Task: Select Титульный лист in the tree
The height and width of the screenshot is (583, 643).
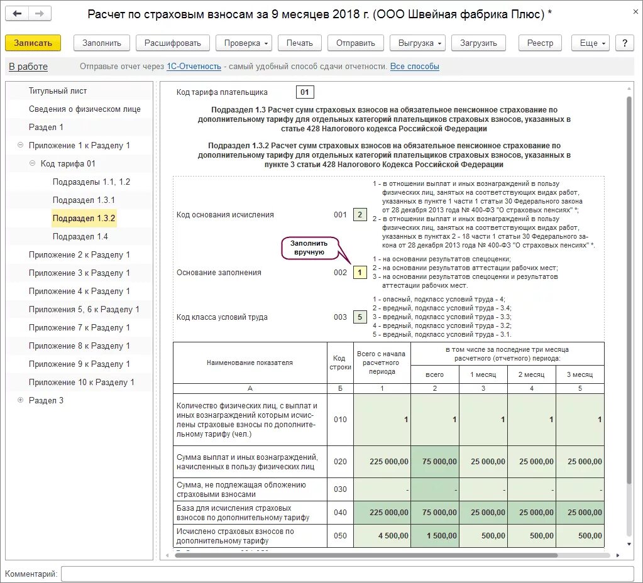Action: pyautogui.click(x=58, y=90)
